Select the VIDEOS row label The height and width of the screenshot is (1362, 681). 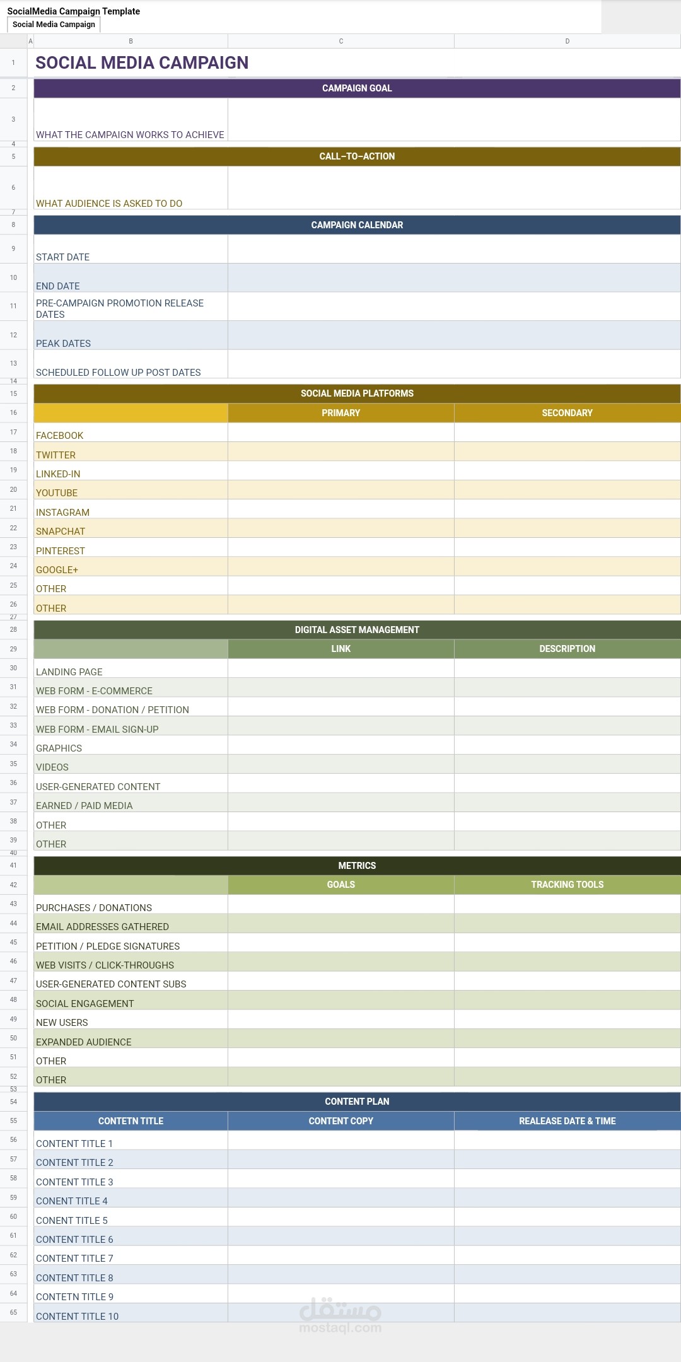pyautogui.click(x=131, y=764)
